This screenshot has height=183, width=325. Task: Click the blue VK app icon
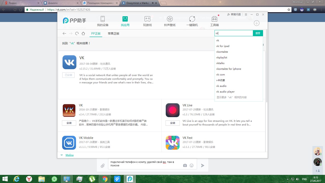pos(69,62)
